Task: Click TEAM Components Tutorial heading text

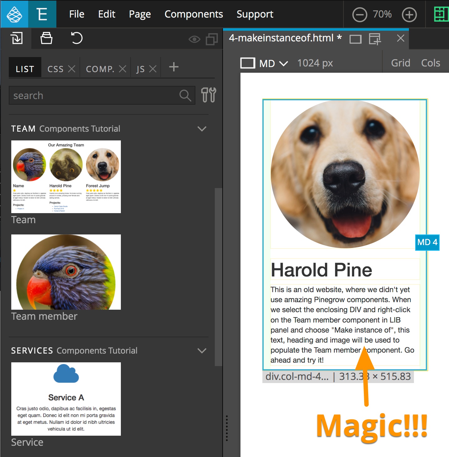Action: point(66,129)
